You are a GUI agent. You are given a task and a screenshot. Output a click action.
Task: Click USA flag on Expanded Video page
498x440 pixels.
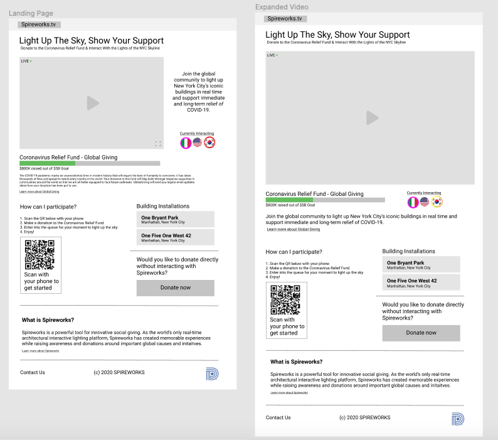(x=425, y=201)
